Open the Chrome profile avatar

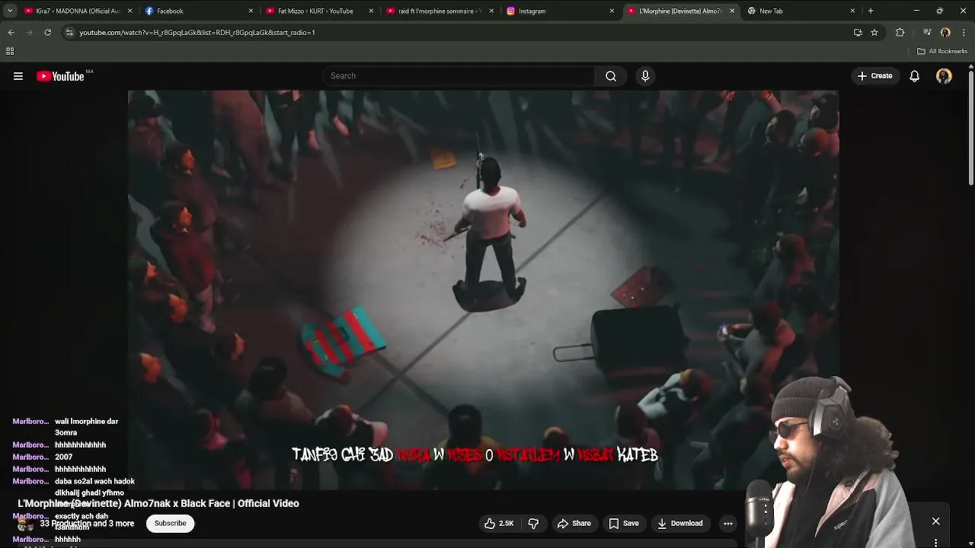pos(945,32)
